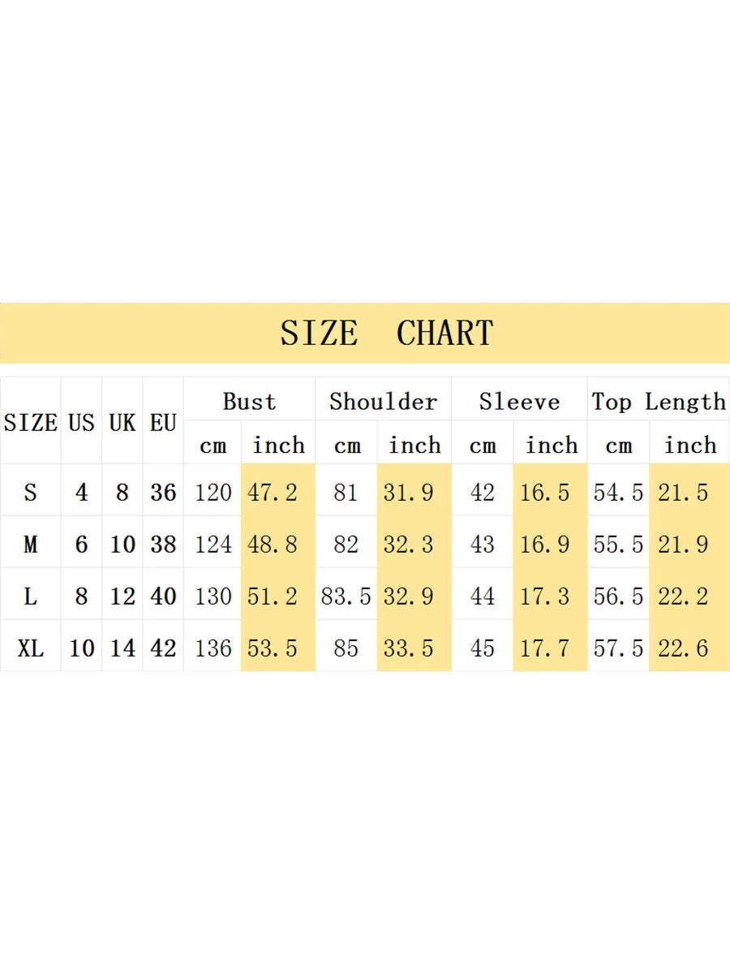730x974 pixels.
Task: Click bust inch value 47.2
Action: point(272,492)
